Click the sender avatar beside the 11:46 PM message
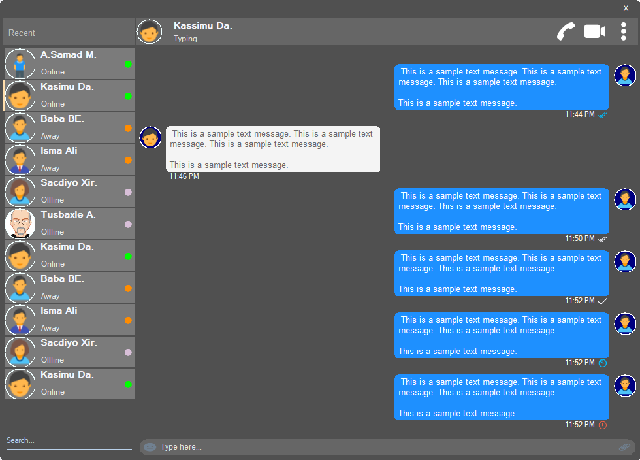640x460 pixels. (x=150, y=137)
